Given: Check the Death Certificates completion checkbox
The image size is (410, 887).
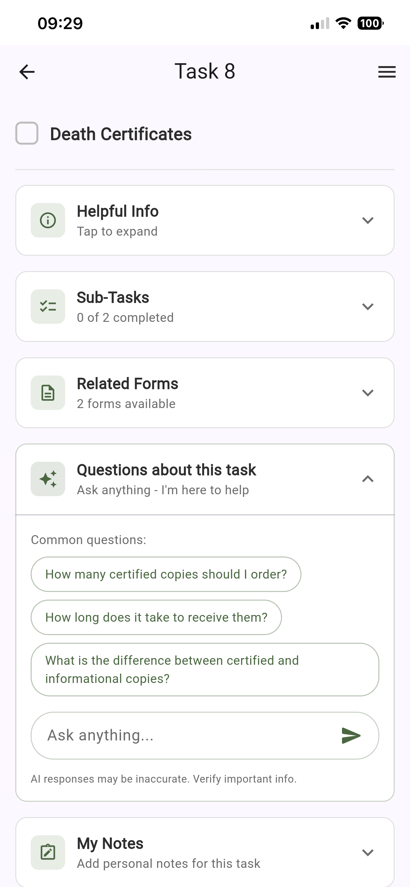Looking at the screenshot, I should 27,134.
